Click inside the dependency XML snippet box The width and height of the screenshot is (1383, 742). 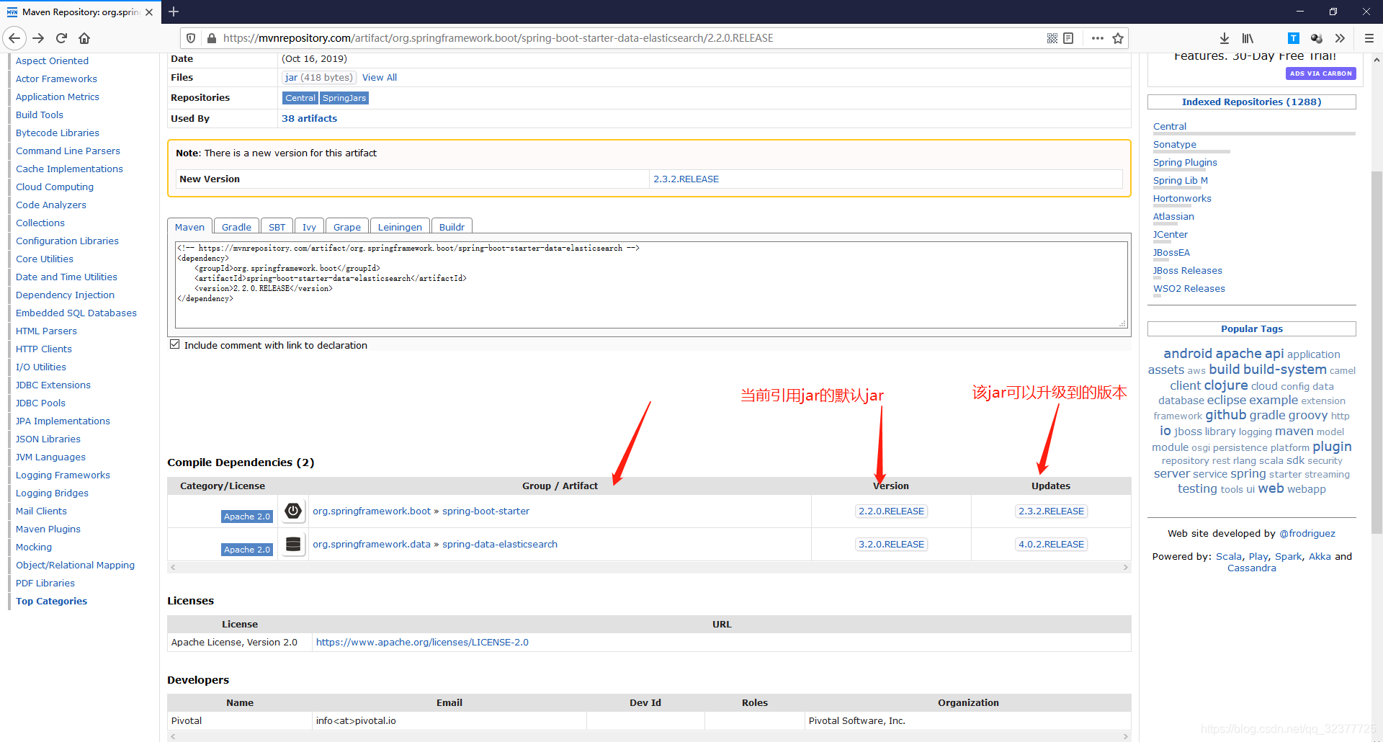[x=651, y=285]
